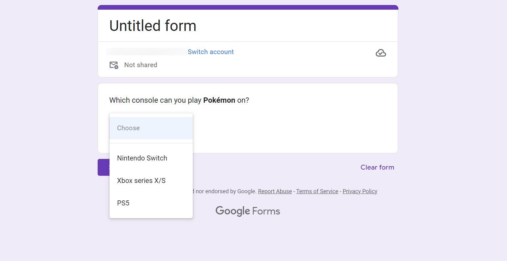Screen dimensions: 507x261
Task: Click the Google Forms logo
Action: [248, 211]
